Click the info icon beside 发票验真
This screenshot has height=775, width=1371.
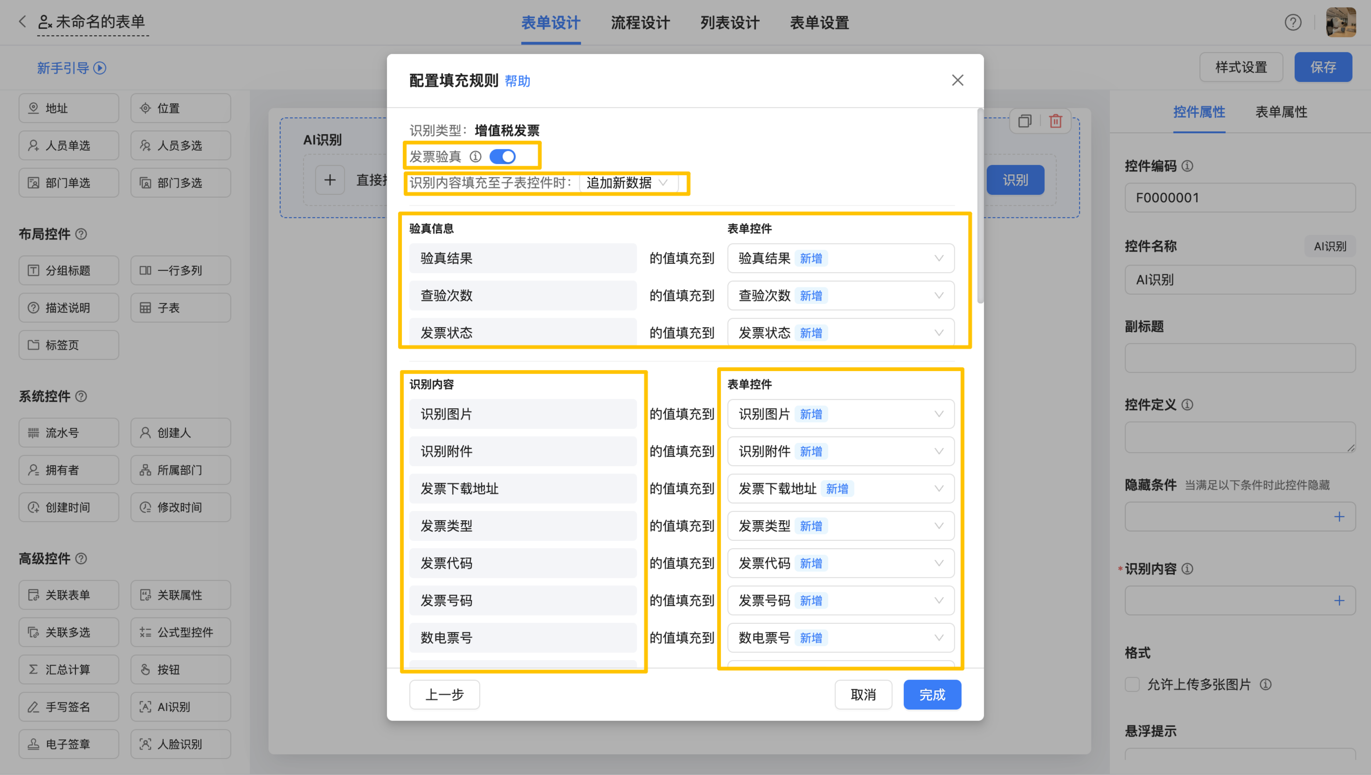(x=475, y=157)
